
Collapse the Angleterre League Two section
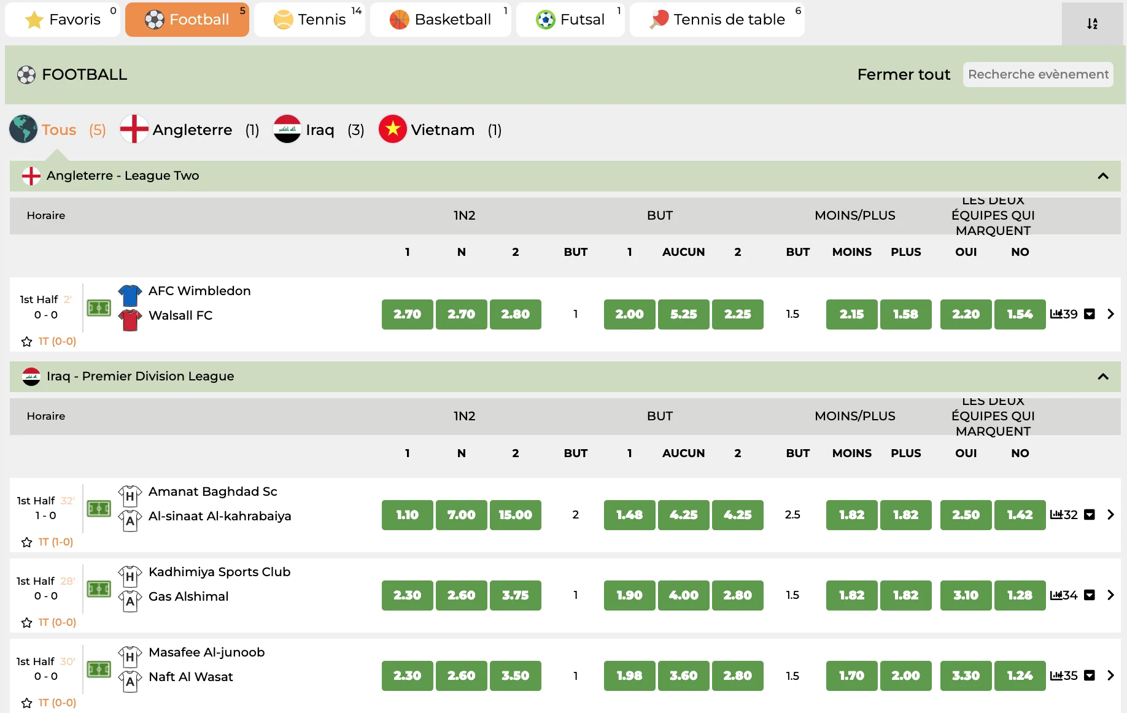[x=1103, y=176]
